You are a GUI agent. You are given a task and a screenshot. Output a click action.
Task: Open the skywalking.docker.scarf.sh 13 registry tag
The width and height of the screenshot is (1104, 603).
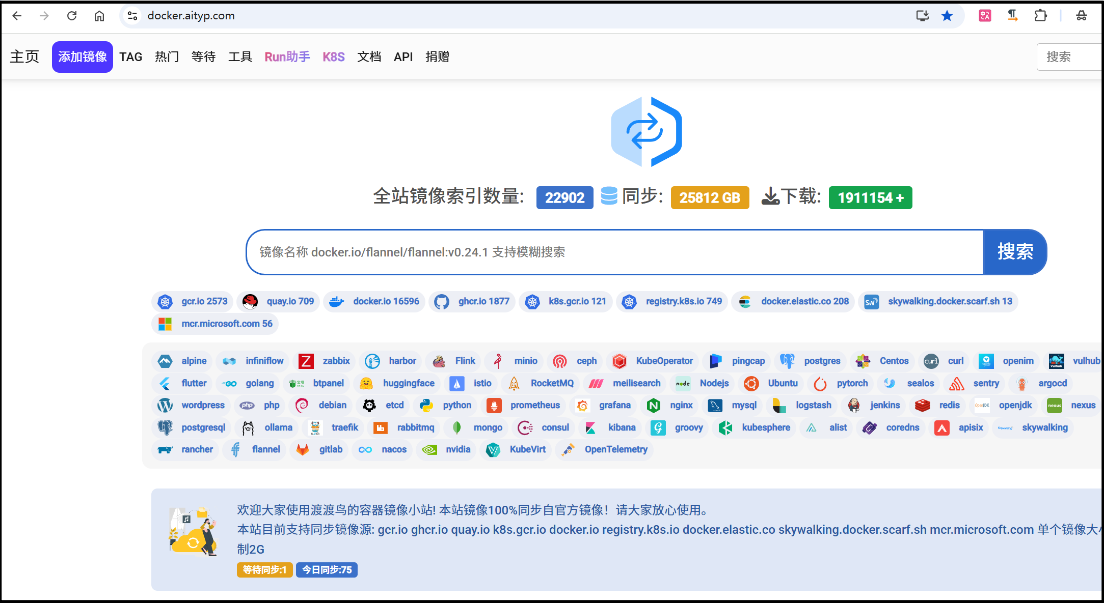[x=938, y=301]
